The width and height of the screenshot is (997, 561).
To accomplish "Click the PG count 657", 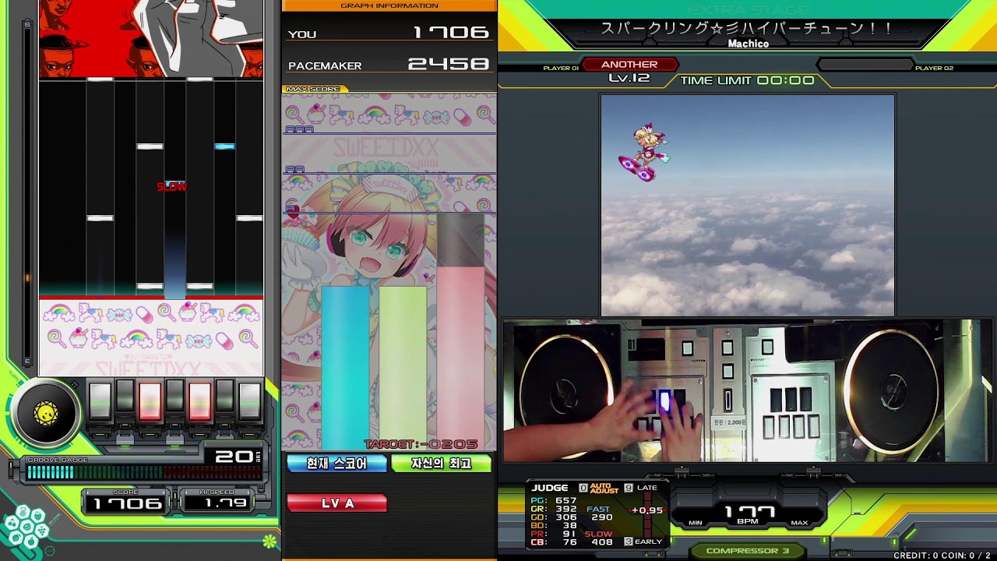I will tap(565, 500).
